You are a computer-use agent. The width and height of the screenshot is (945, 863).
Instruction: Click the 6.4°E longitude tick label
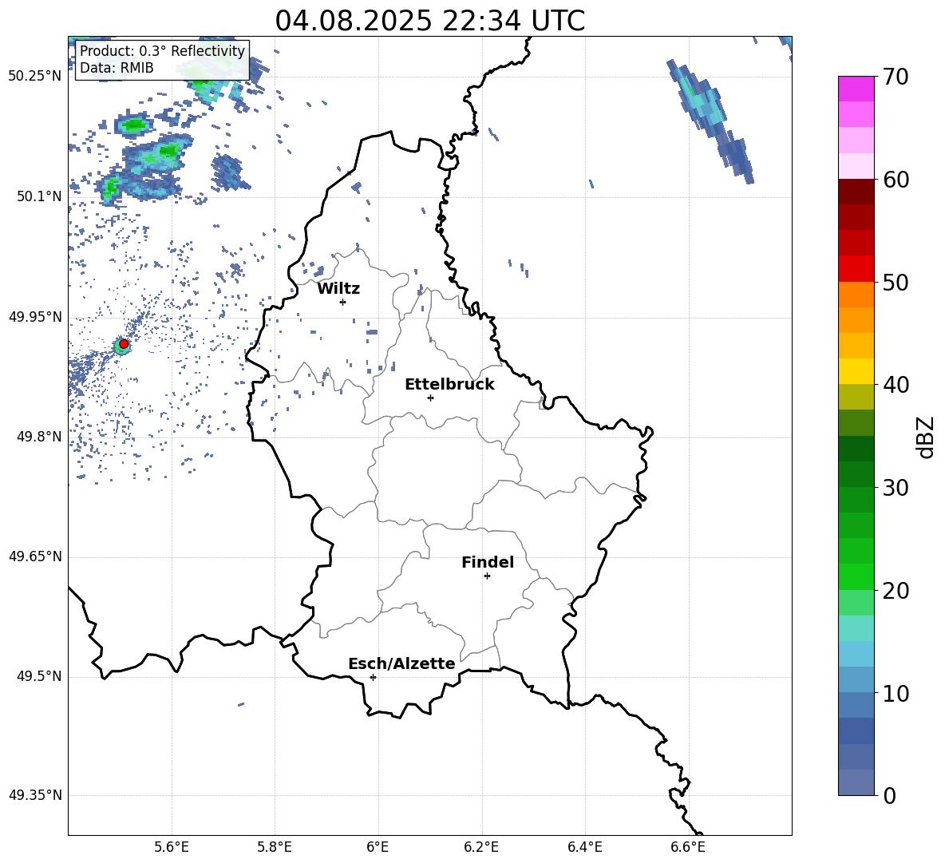585,848
